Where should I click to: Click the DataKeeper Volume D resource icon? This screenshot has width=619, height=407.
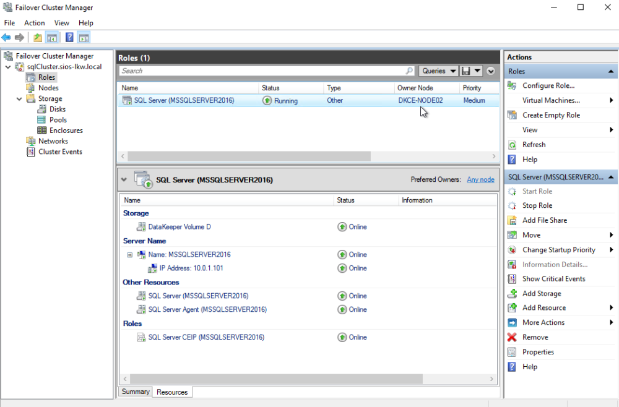(141, 227)
